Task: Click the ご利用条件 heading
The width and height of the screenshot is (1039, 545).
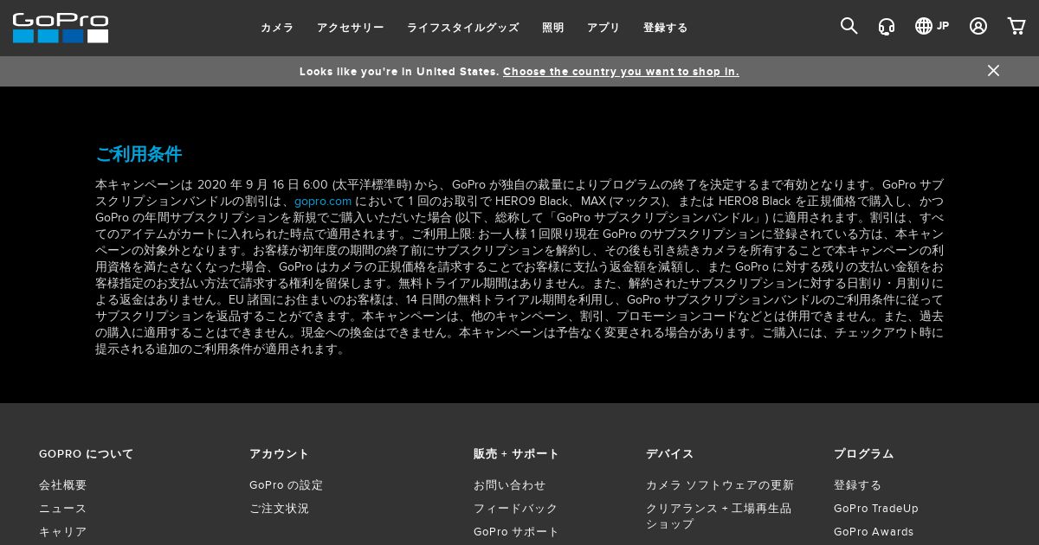Action: pyautogui.click(x=139, y=154)
